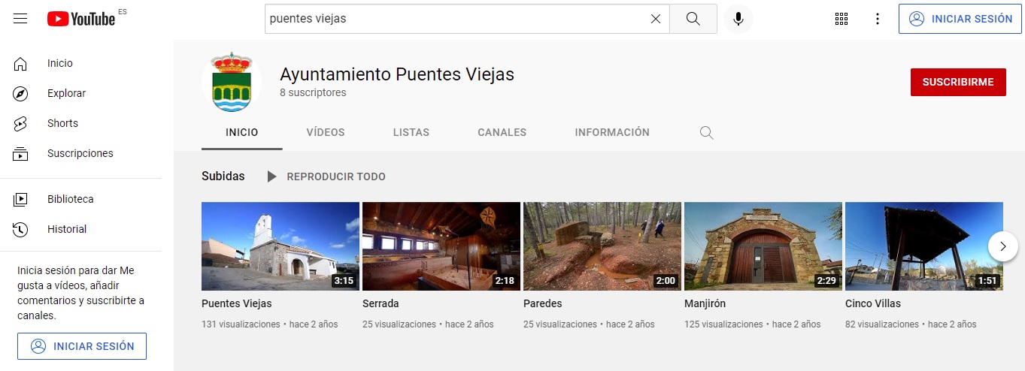This screenshot has width=1025, height=371.
Task: Select Historial label in the sidebar
Action: tap(67, 230)
